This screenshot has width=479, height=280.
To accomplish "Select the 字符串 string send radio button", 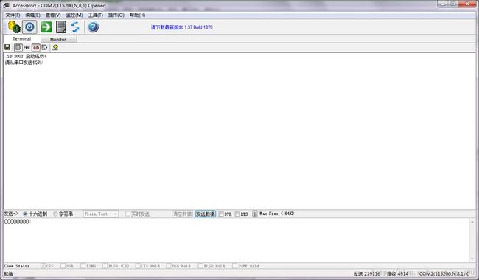I will [x=55, y=214].
